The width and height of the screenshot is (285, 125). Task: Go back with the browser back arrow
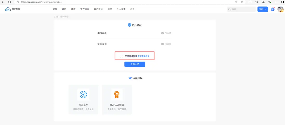click(x=3, y=2)
